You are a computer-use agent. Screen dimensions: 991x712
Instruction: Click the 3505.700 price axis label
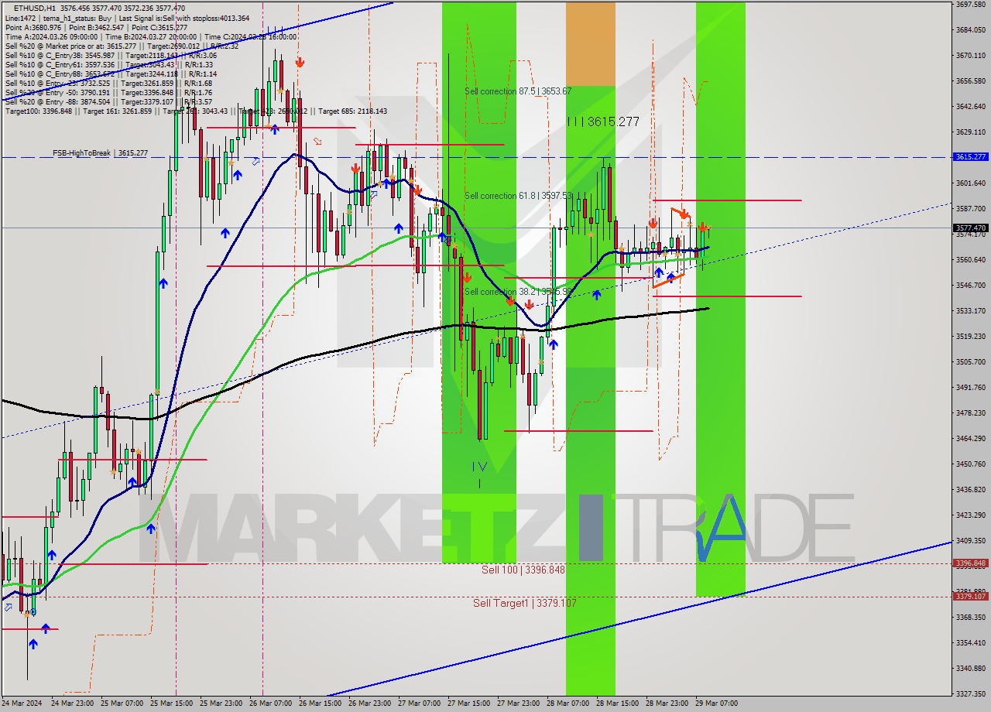970,362
